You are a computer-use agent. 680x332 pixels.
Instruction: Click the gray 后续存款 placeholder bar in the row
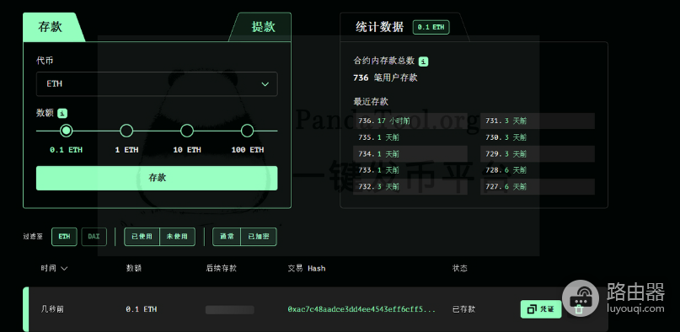tap(230, 309)
